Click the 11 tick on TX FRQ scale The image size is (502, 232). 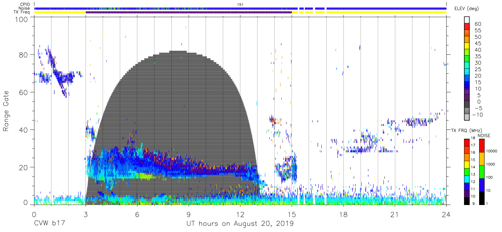pos(473,189)
